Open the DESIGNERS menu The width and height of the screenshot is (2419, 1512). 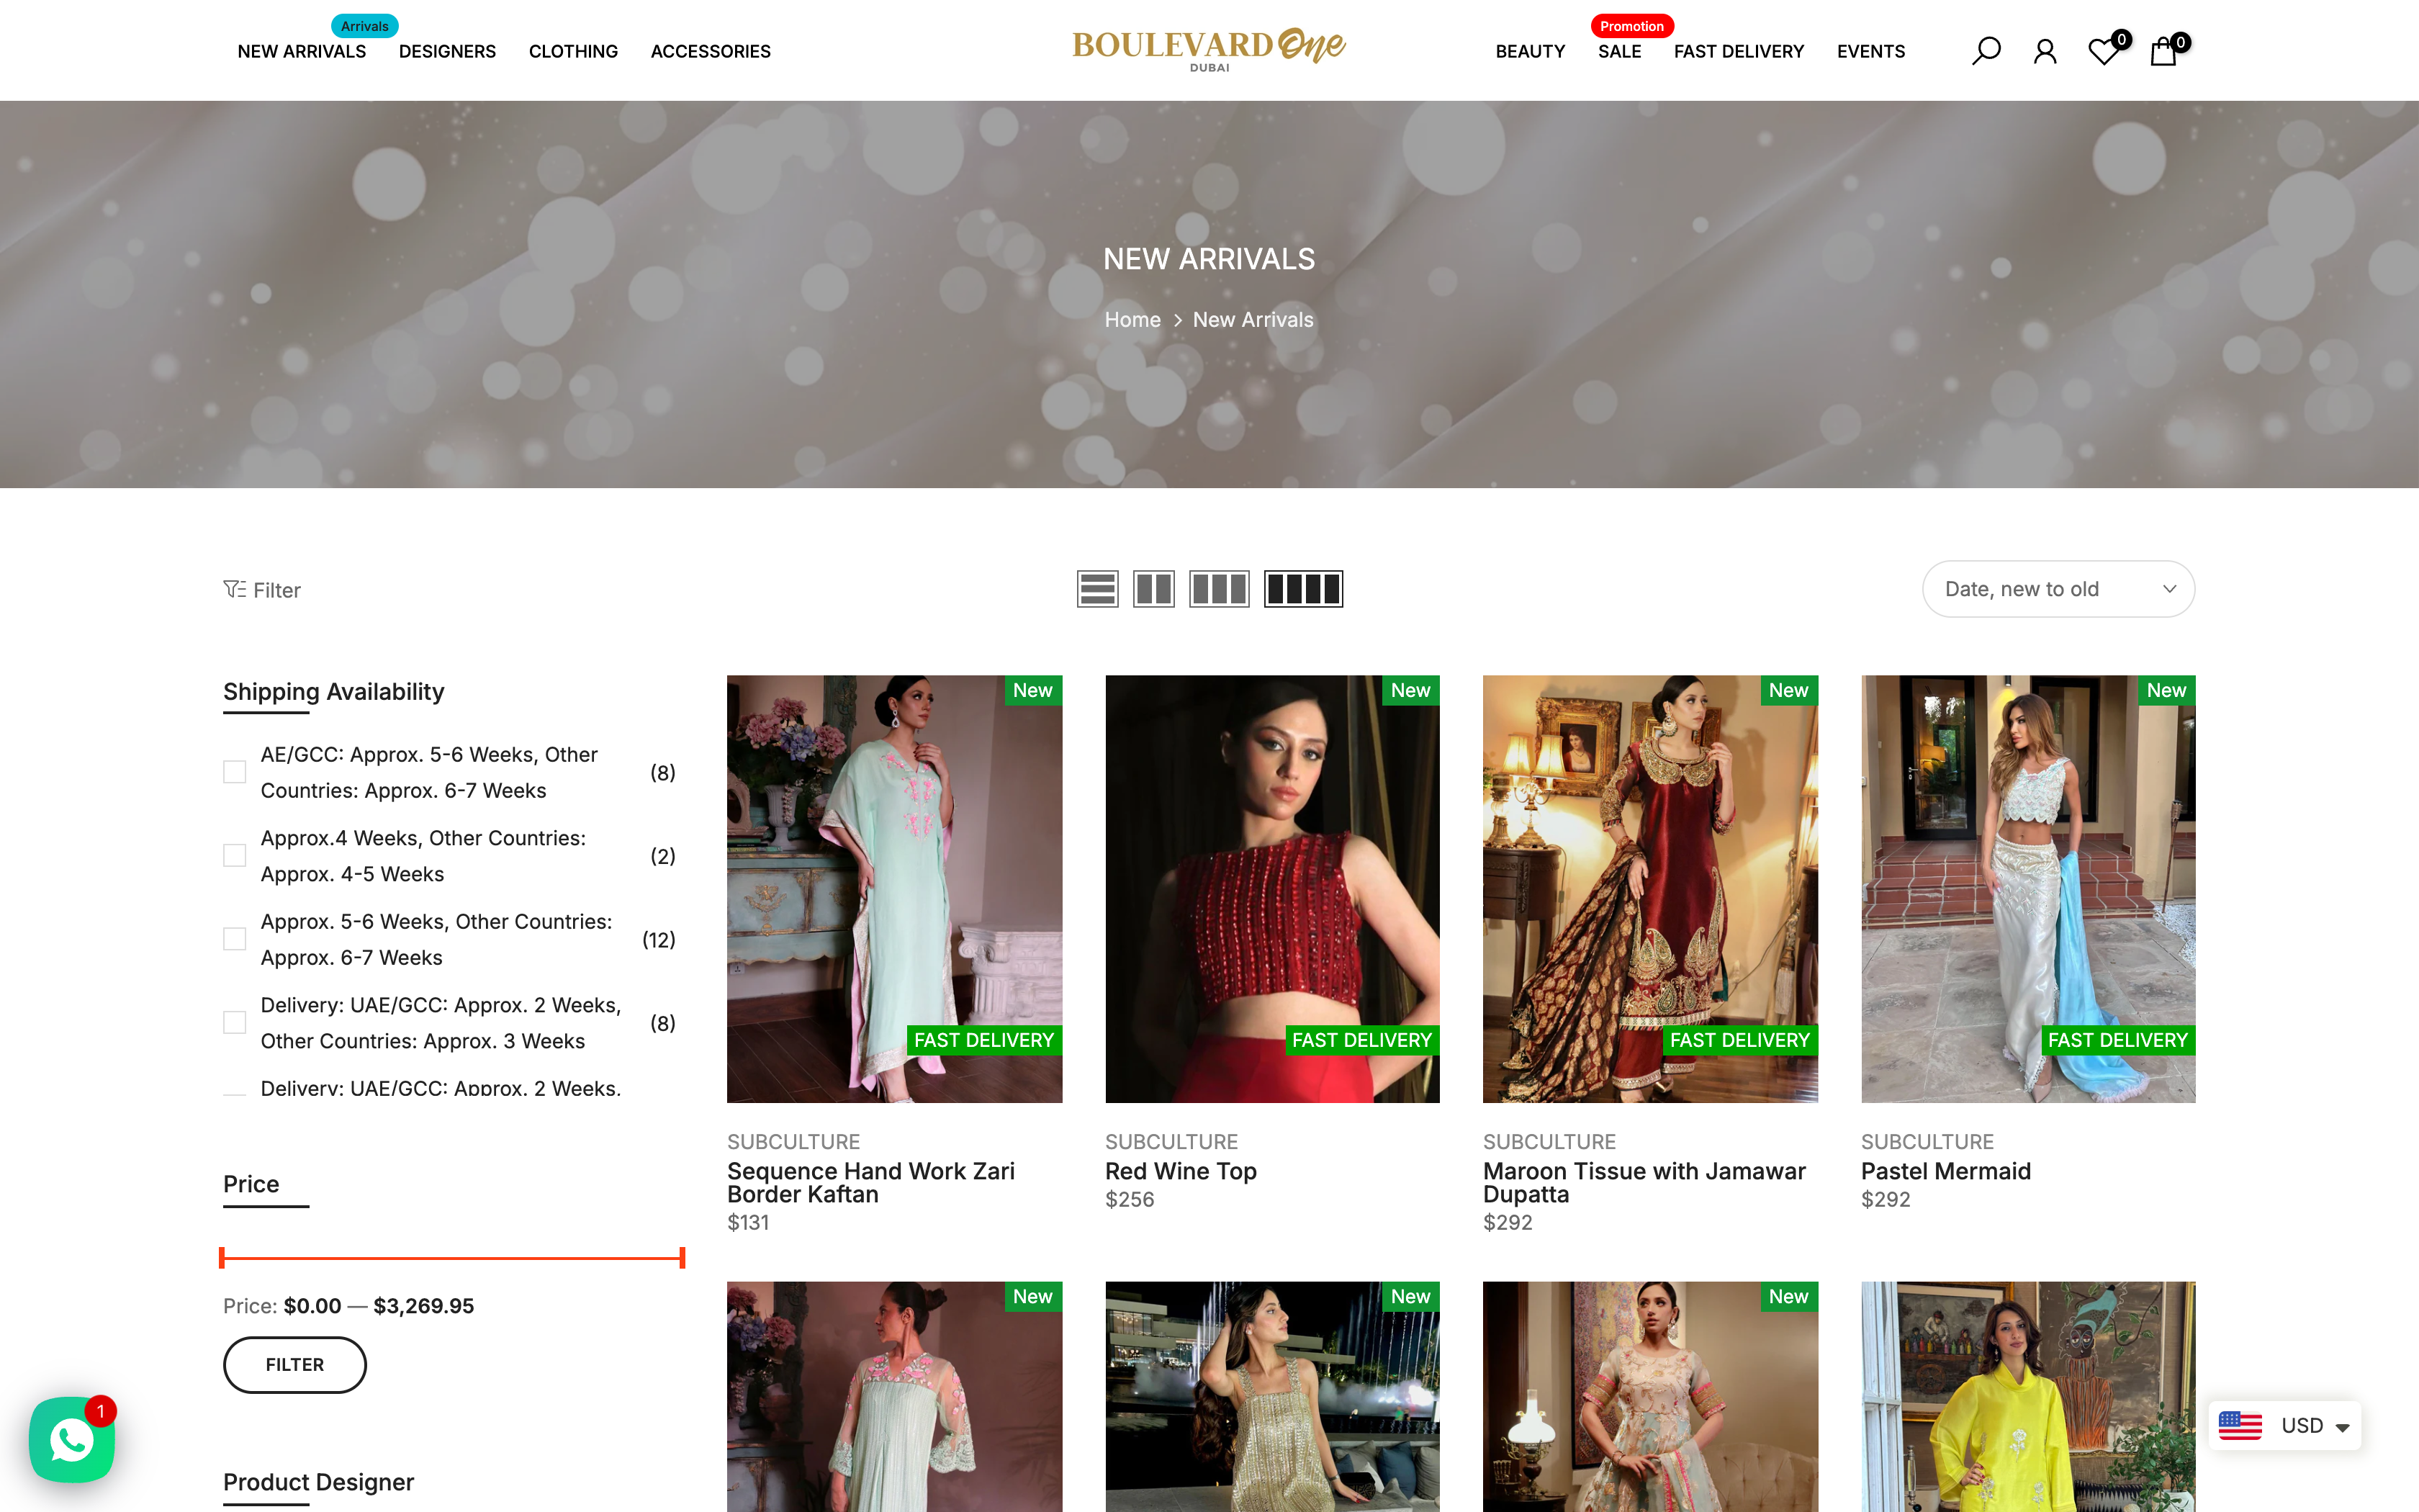447,51
